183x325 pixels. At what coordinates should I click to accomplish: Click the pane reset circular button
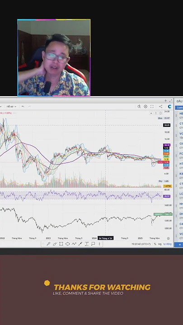point(160,113)
